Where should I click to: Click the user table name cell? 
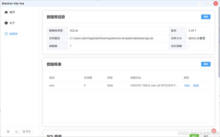tap(52, 85)
